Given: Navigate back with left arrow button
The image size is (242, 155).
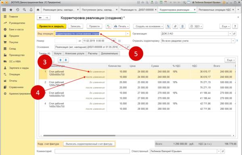Looking at the screenshot, I should point(40,18).
